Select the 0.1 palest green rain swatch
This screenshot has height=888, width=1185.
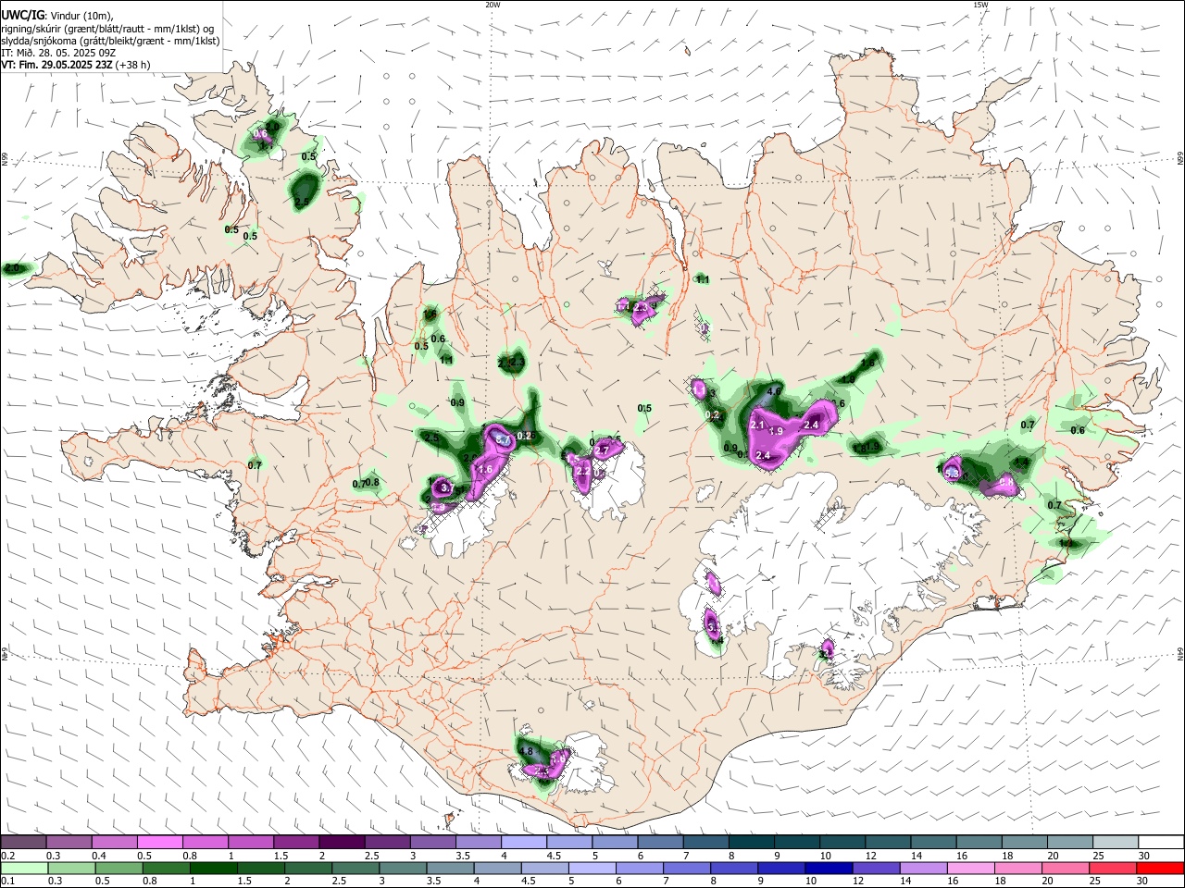pyautogui.click(x=24, y=868)
